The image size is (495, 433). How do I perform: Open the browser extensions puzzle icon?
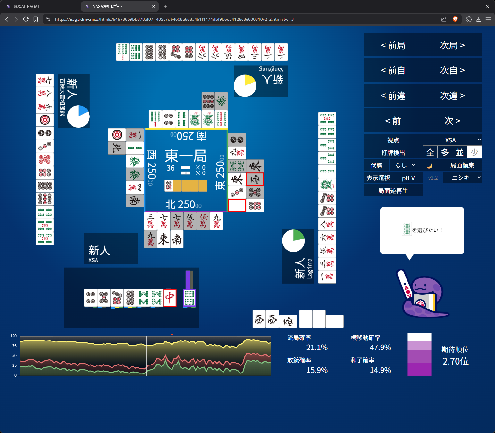pos(469,19)
